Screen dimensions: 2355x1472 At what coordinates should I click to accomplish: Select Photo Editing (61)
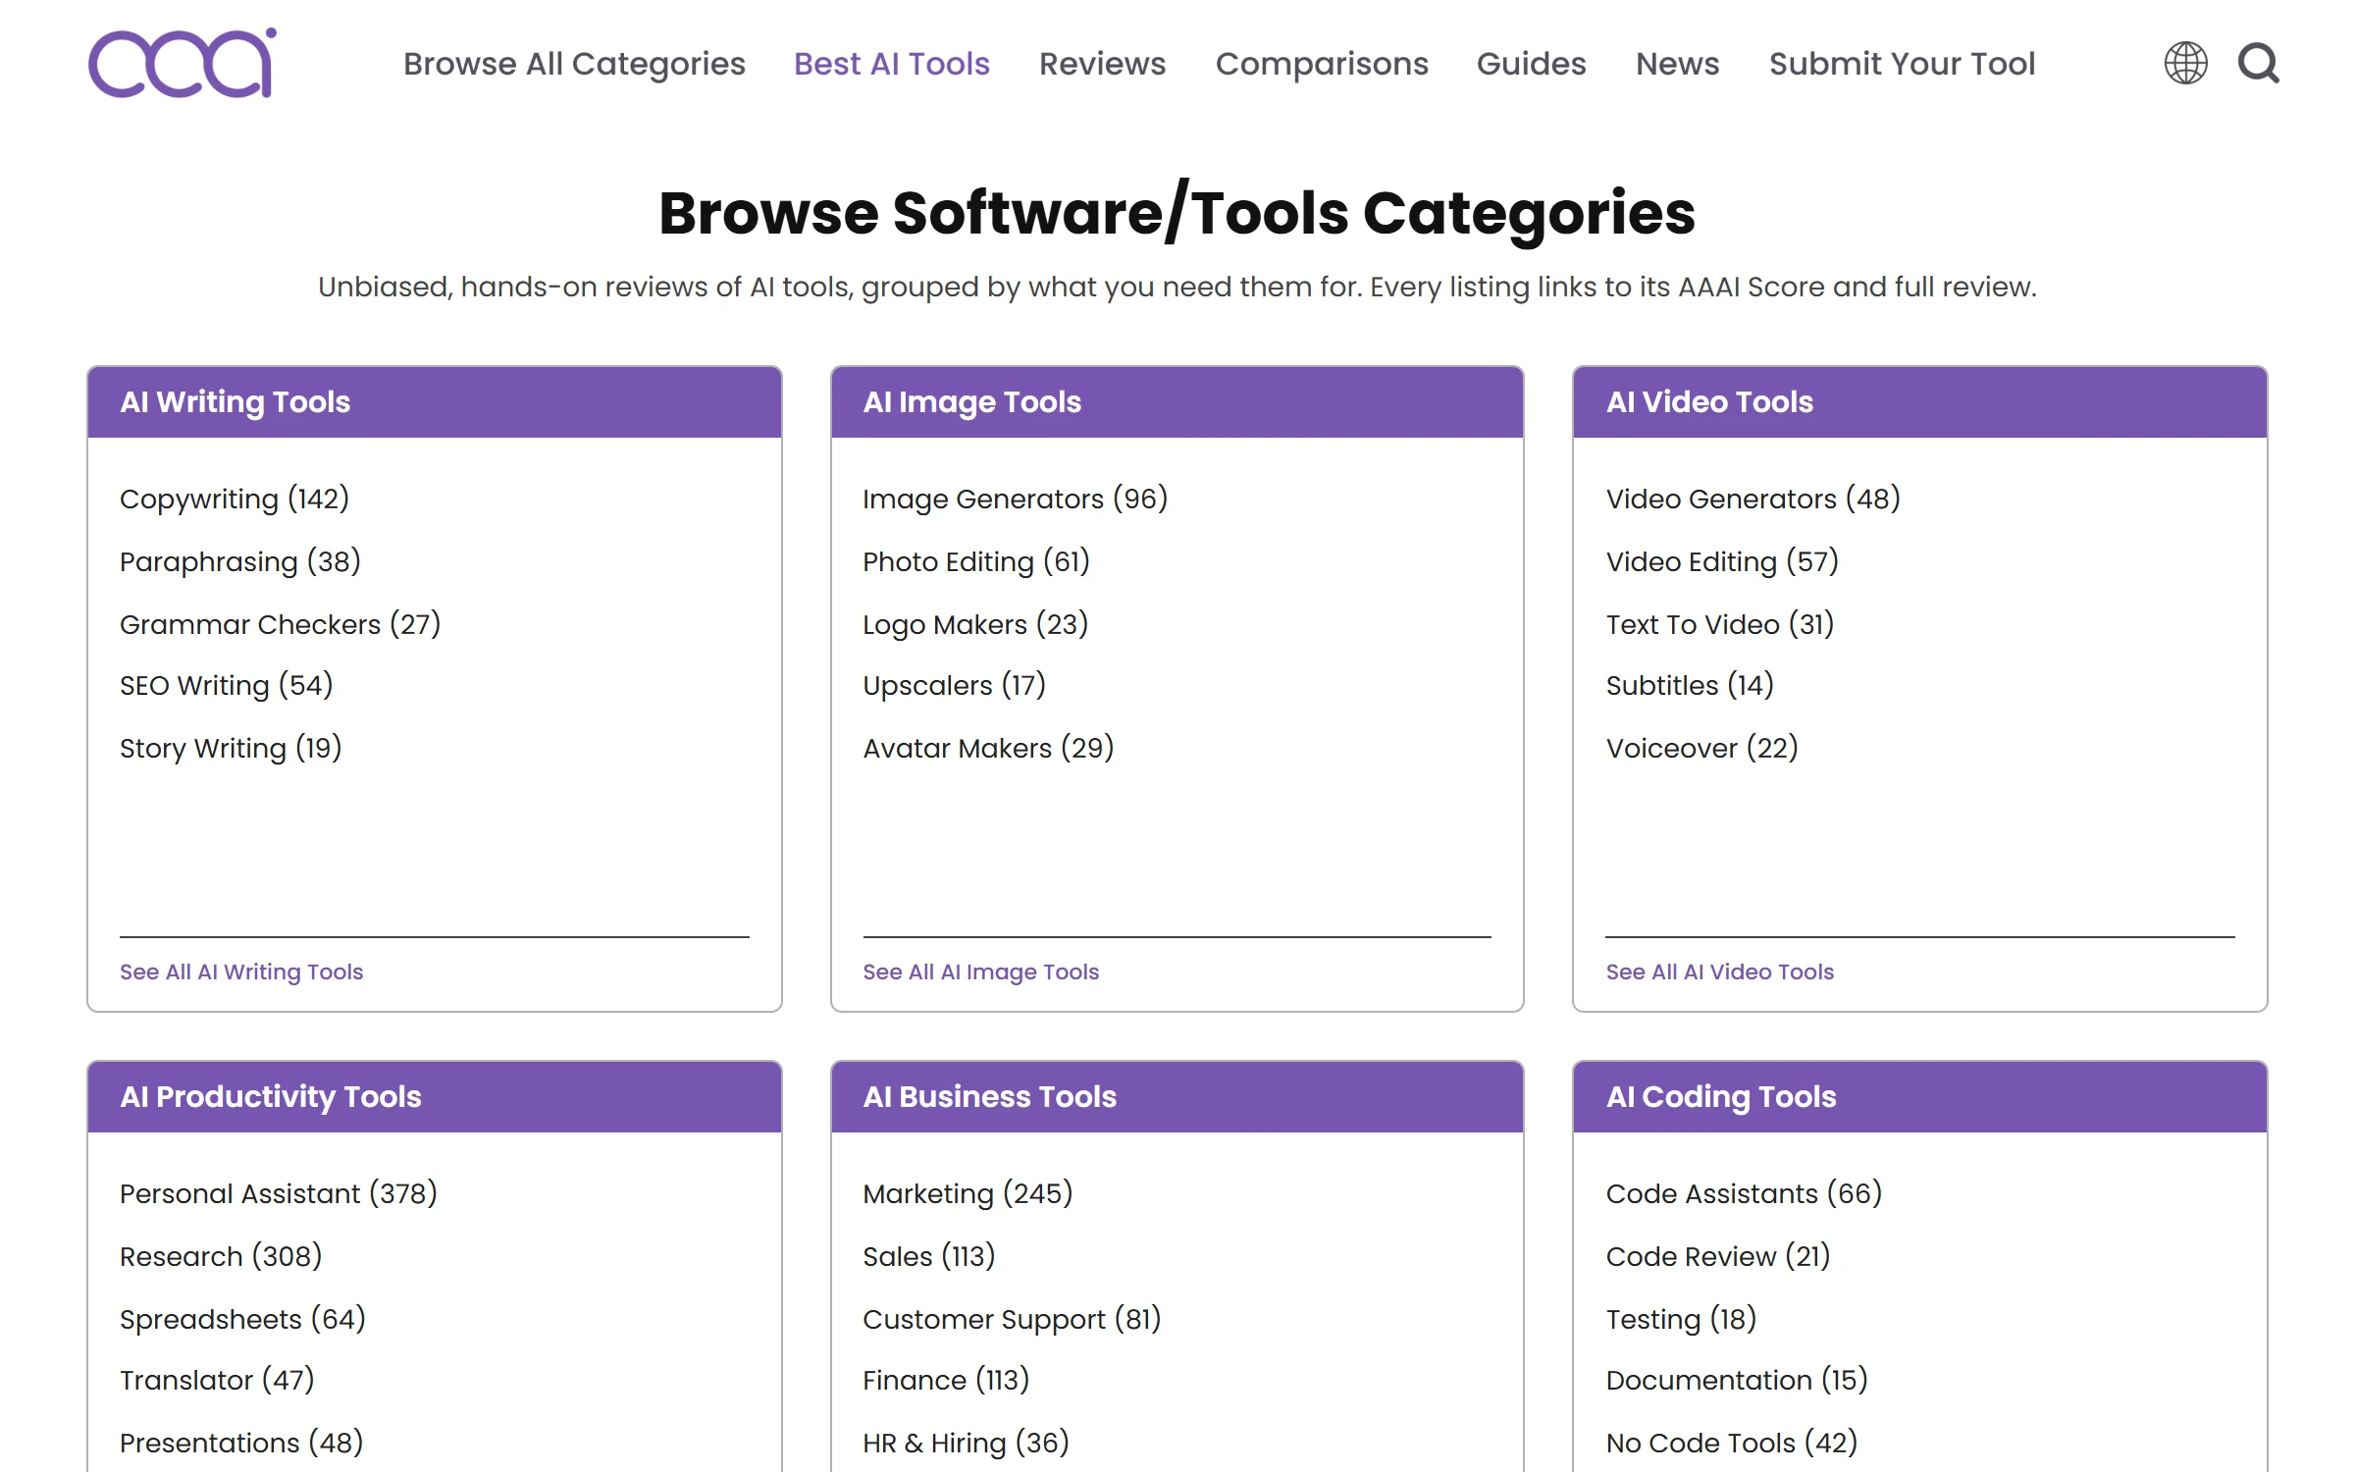click(976, 561)
